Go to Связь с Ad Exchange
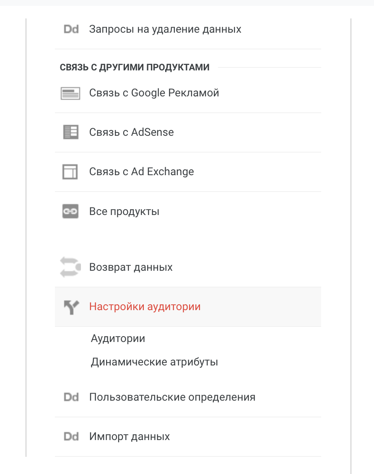The height and width of the screenshot is (474, 374). (x=141, y=172)
